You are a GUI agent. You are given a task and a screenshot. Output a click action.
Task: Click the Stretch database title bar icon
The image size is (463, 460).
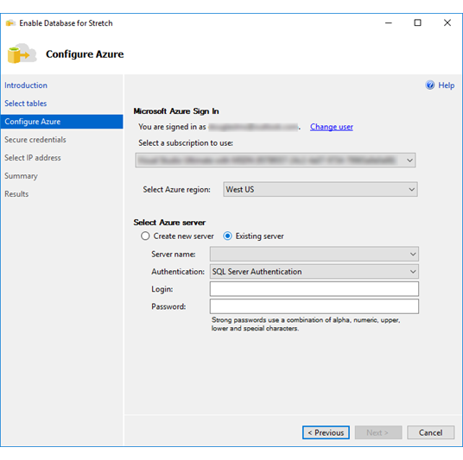10,23
